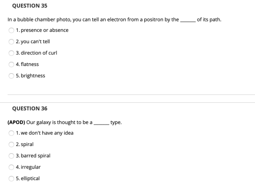Click the '2. spiral' label text
Image resolution: width=255 pixels, height=190 pixels.
(x=25, y=145)
